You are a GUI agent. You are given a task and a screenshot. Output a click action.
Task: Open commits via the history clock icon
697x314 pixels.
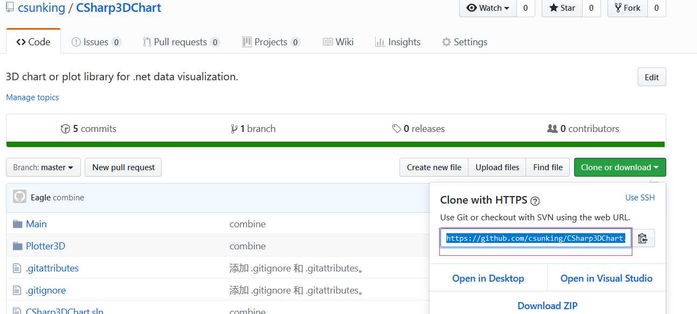[x=65, y=129]
